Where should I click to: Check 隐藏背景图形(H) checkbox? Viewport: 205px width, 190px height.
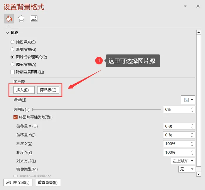12,72
